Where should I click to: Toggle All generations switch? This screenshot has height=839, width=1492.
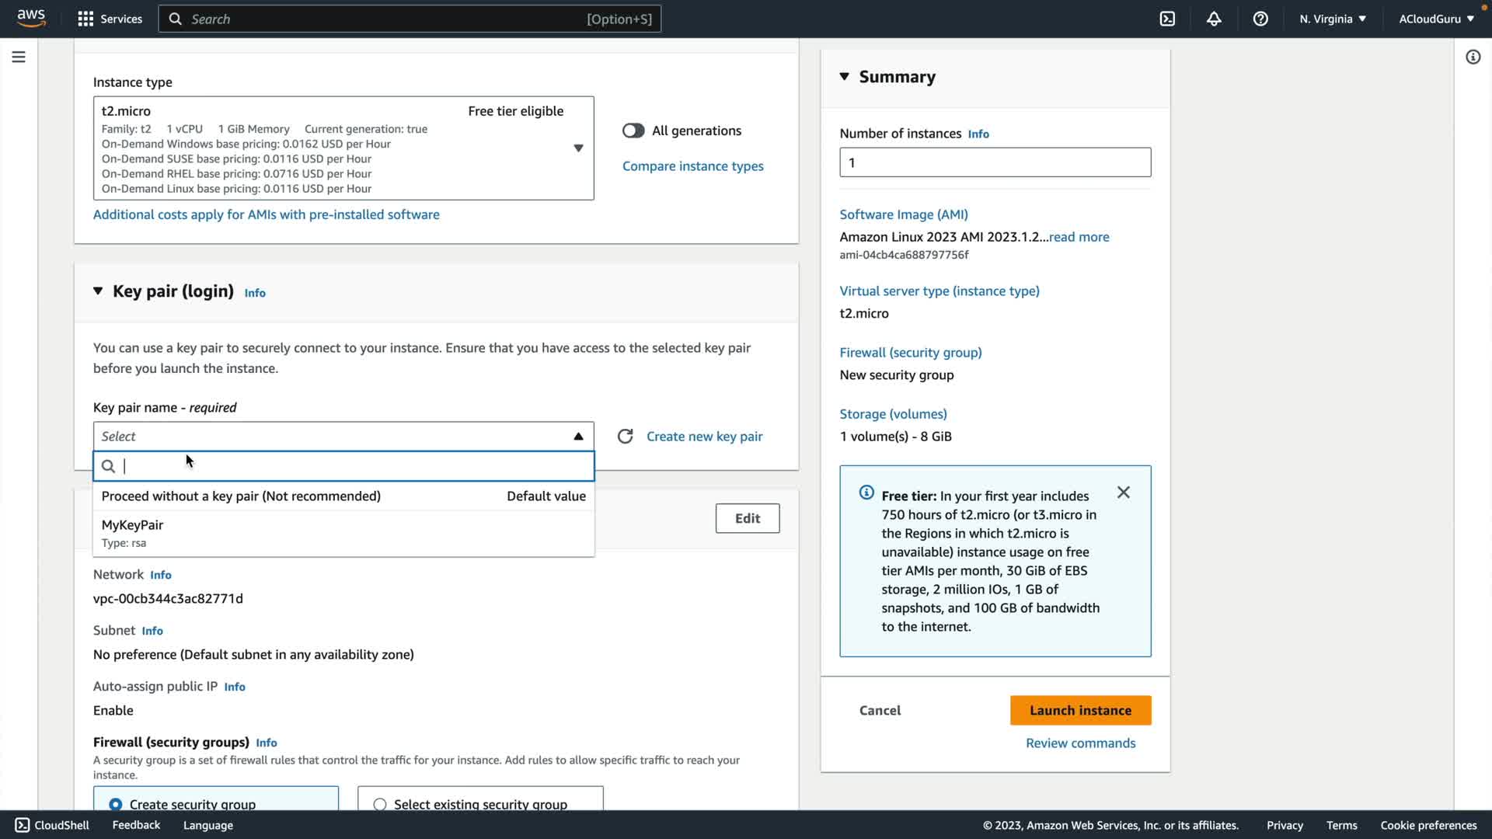click(633, 131)
